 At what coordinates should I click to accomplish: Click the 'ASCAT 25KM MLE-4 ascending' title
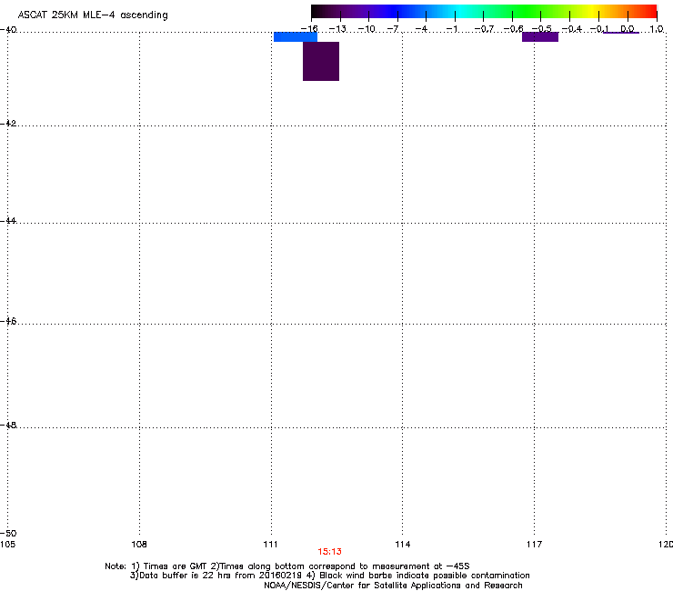click(93, 15)
